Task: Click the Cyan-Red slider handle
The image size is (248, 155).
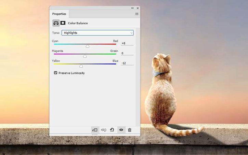Action: (x=88, y=46)
